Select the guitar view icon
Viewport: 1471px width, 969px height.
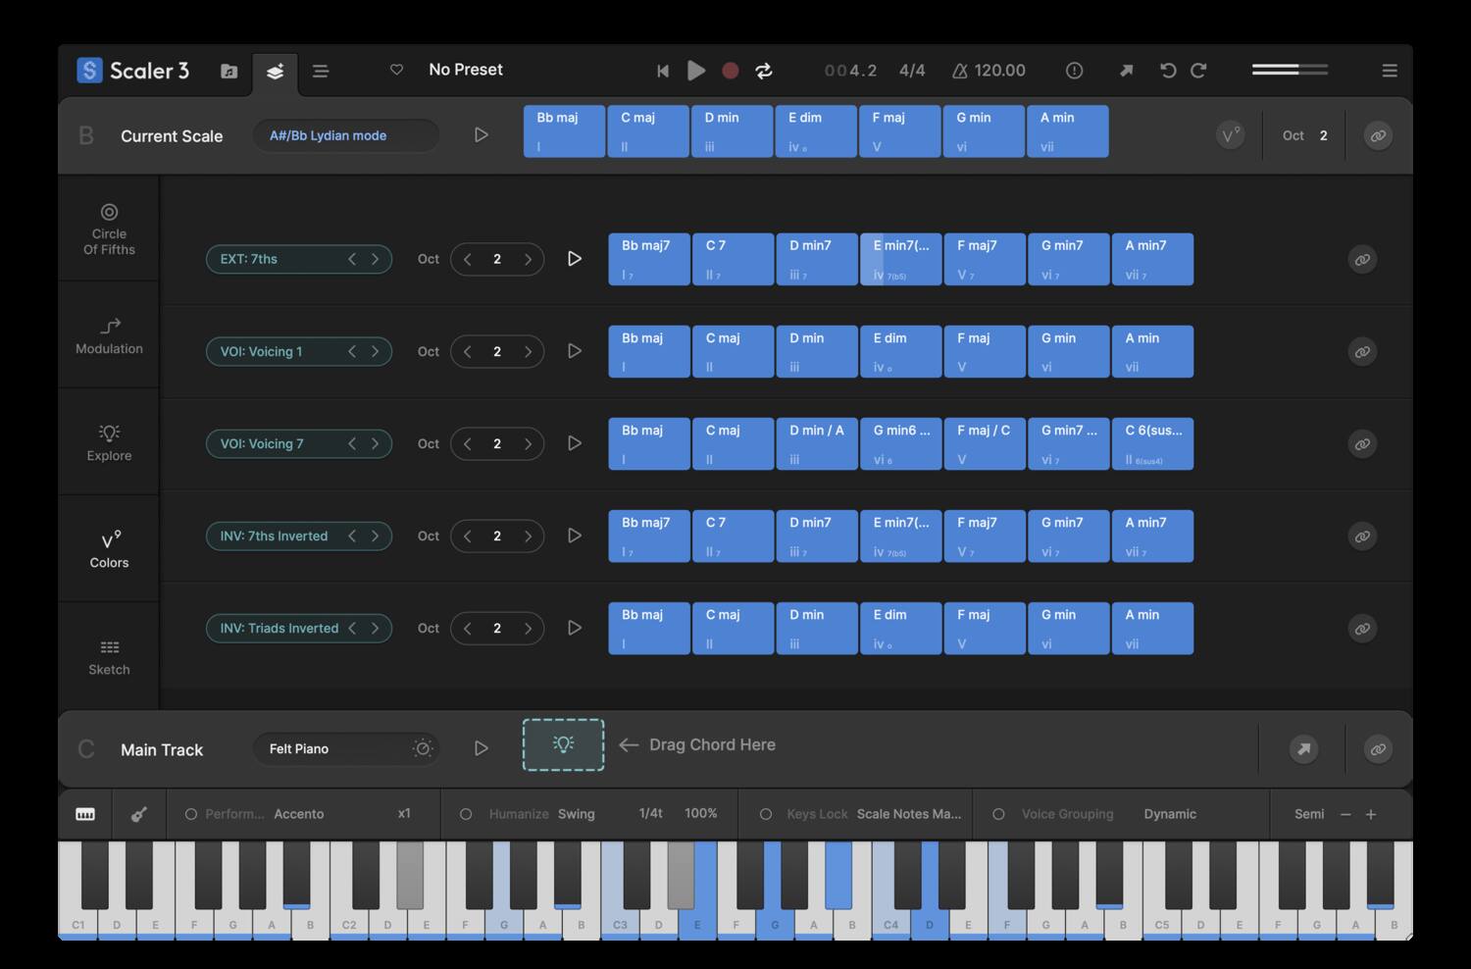pyautogui.click(x=139, y=814)
